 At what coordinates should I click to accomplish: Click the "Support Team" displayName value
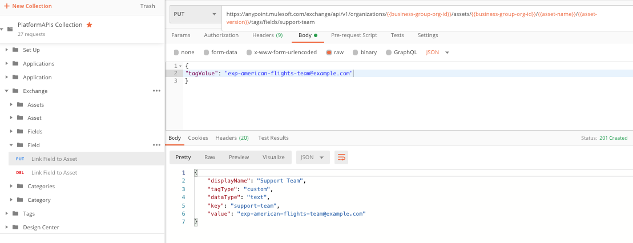[x=279, y=181]
